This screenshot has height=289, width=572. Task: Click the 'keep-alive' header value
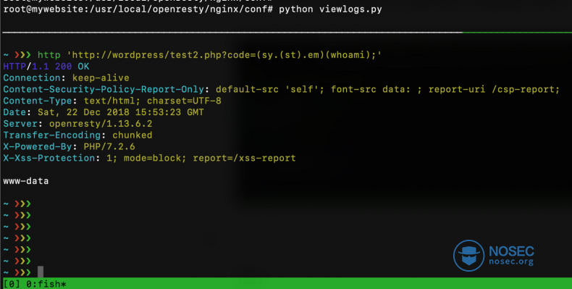pos(101,78)
